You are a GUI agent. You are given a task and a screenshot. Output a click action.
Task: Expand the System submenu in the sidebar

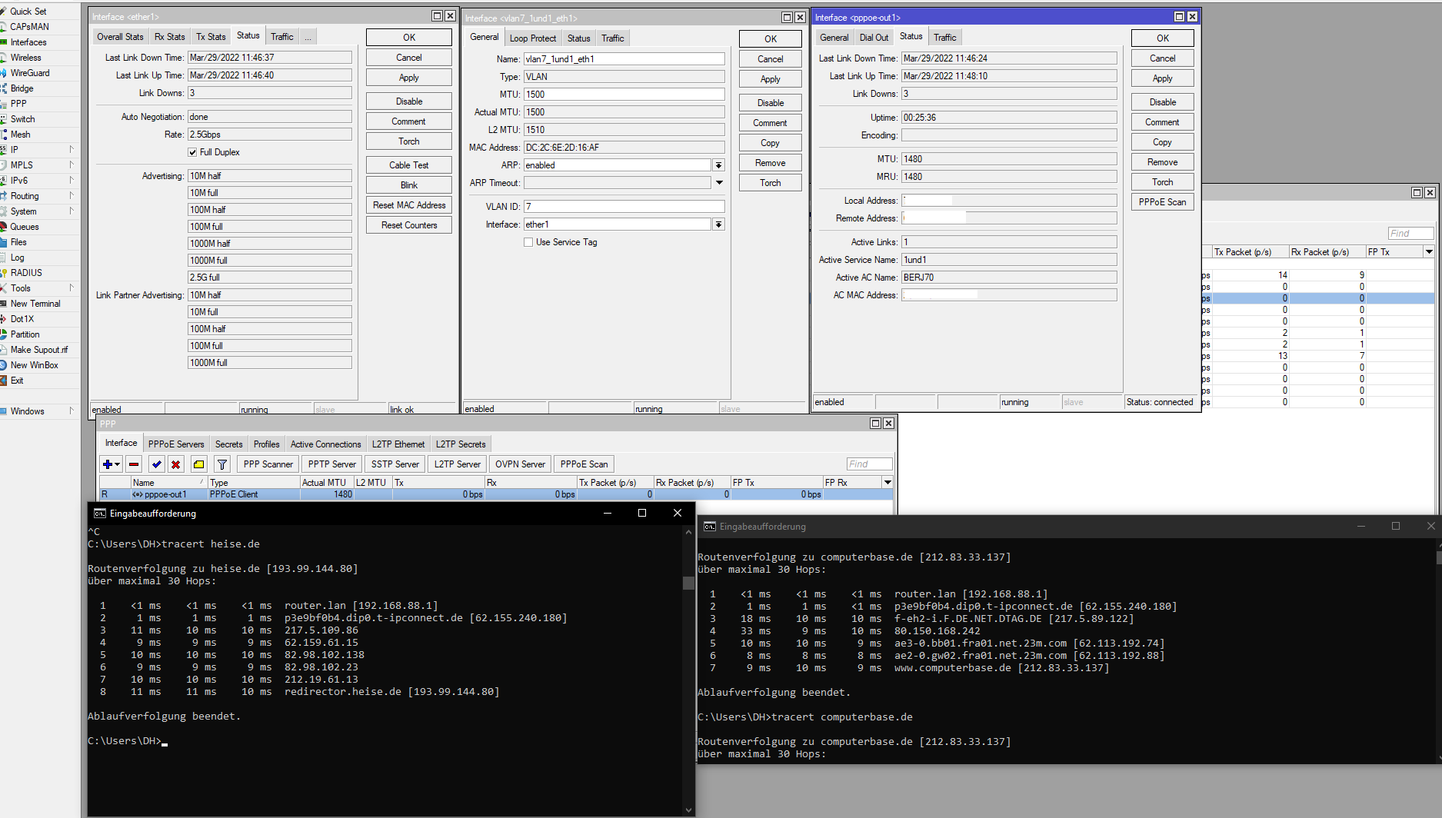[72, 211]
